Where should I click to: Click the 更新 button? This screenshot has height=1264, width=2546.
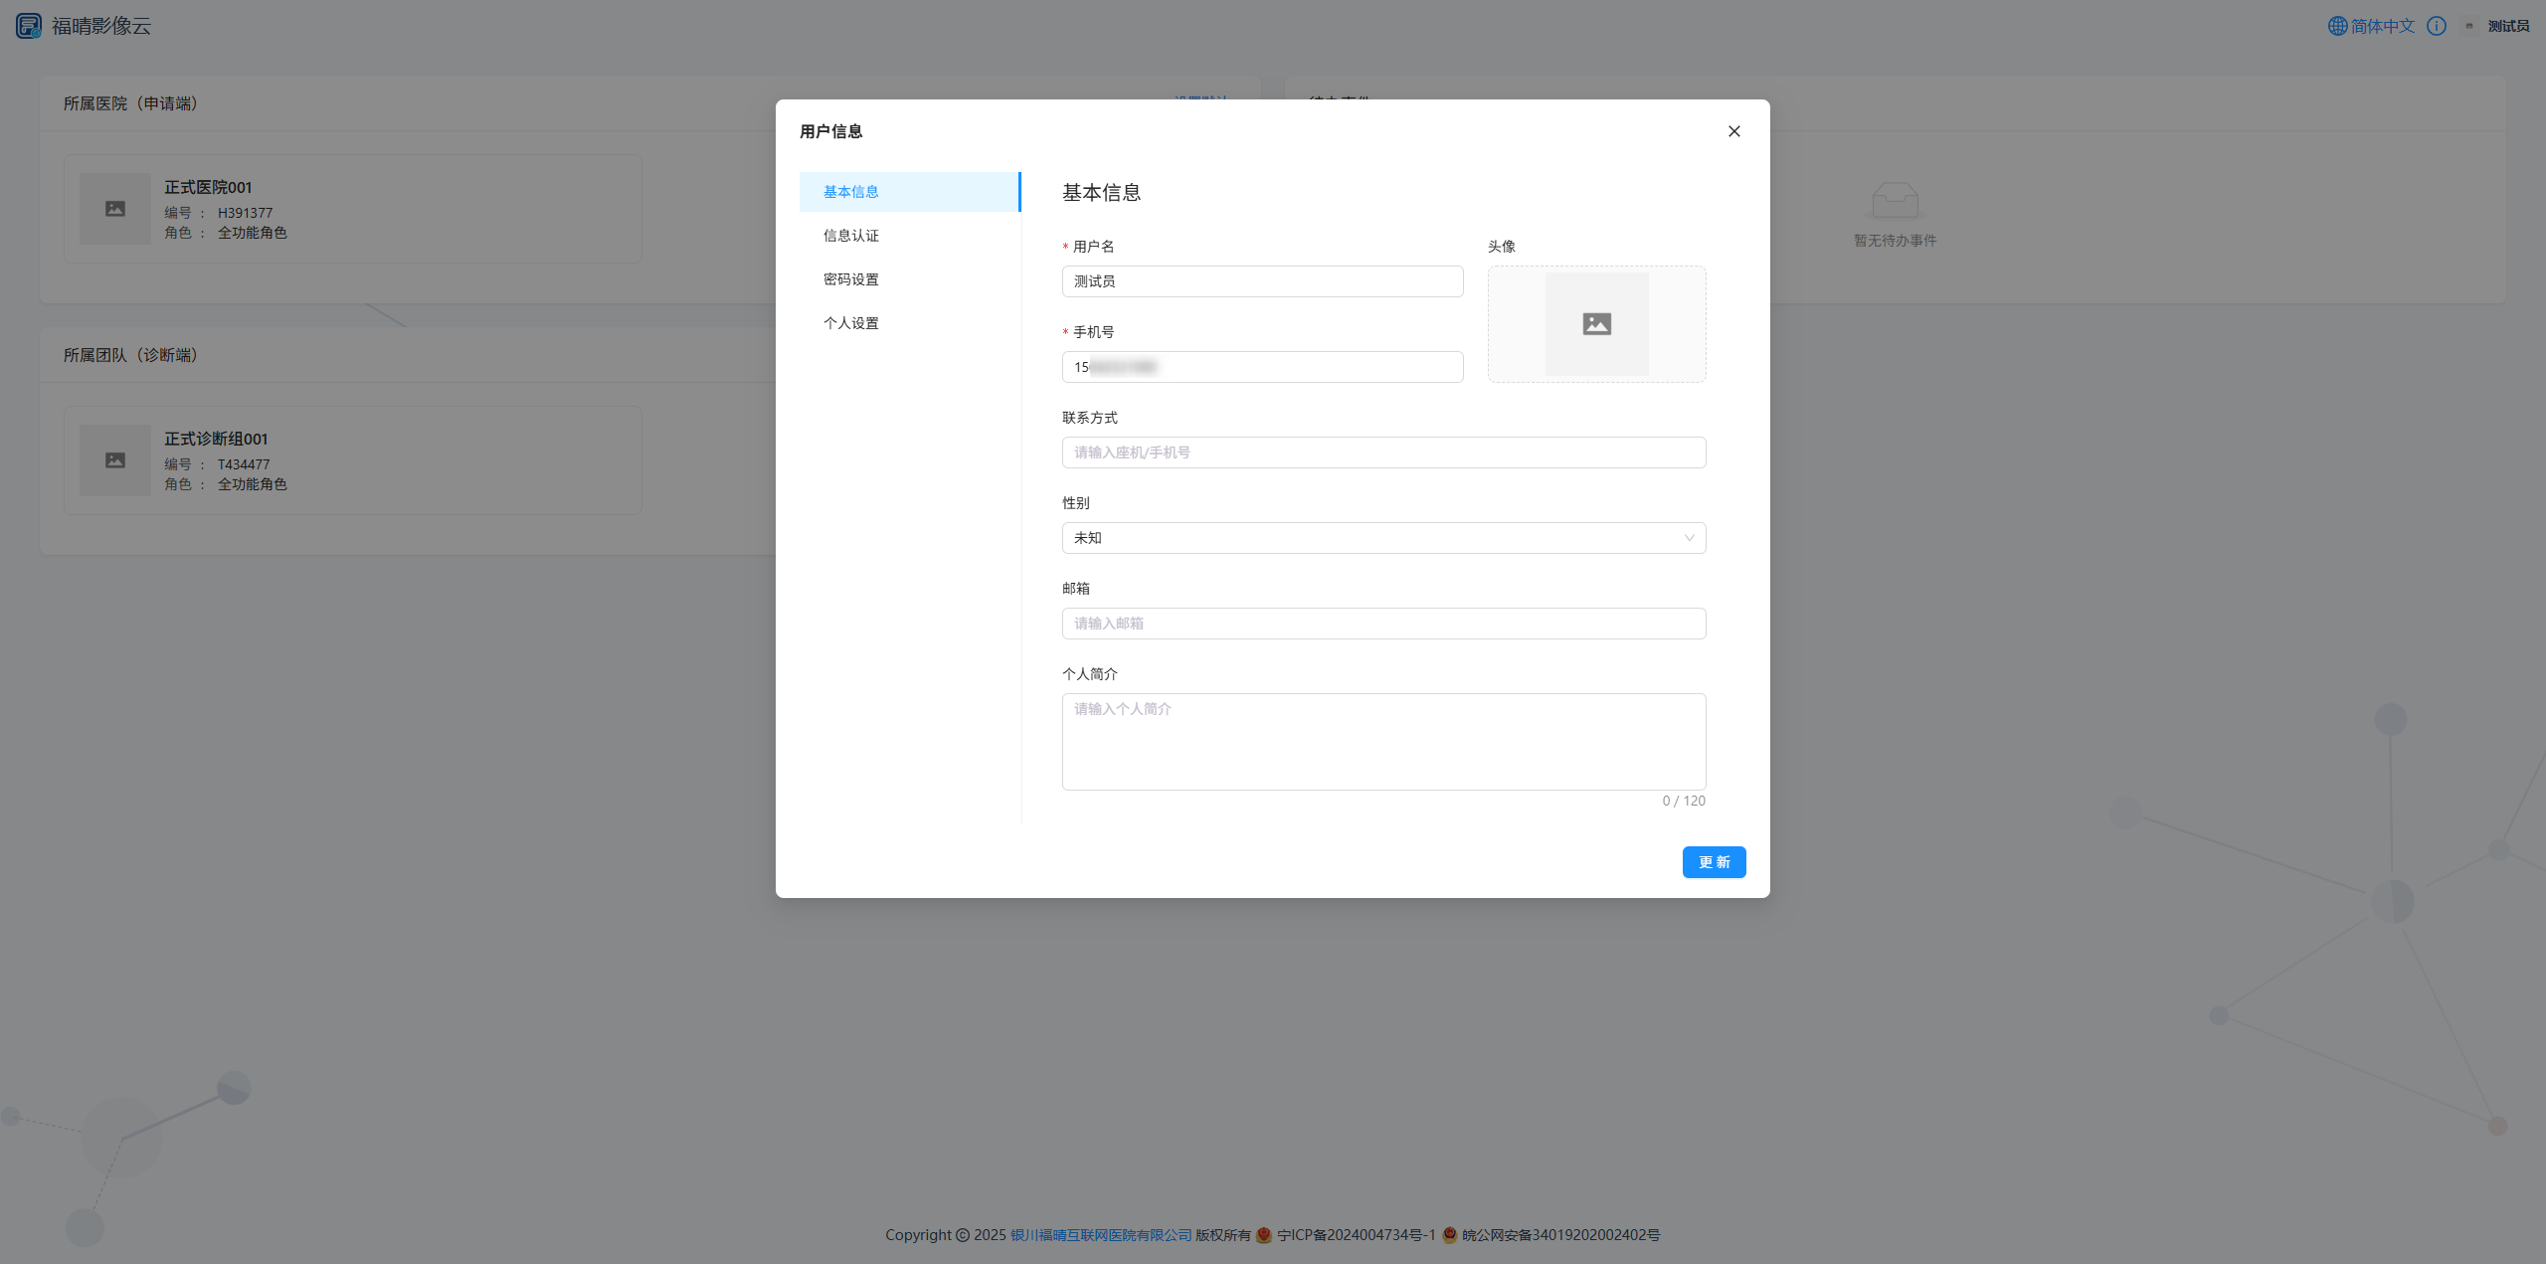1713,862
